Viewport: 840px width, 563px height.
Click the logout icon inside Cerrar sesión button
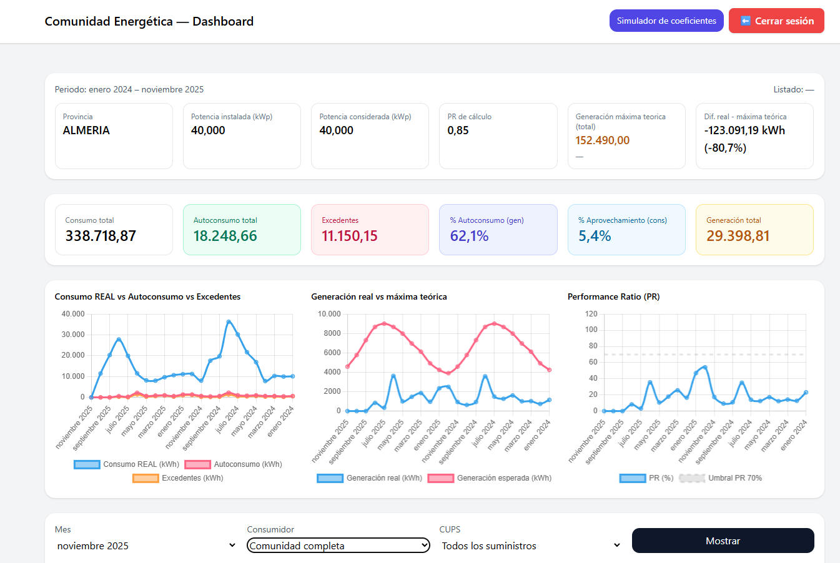click(745, 21)
